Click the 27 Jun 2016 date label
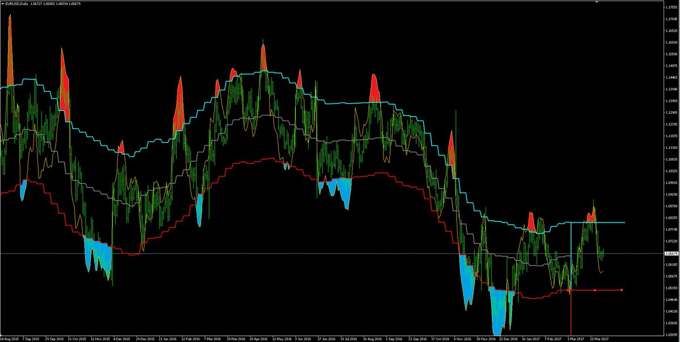This screenshot has width=680, height=342. [327, 339]
